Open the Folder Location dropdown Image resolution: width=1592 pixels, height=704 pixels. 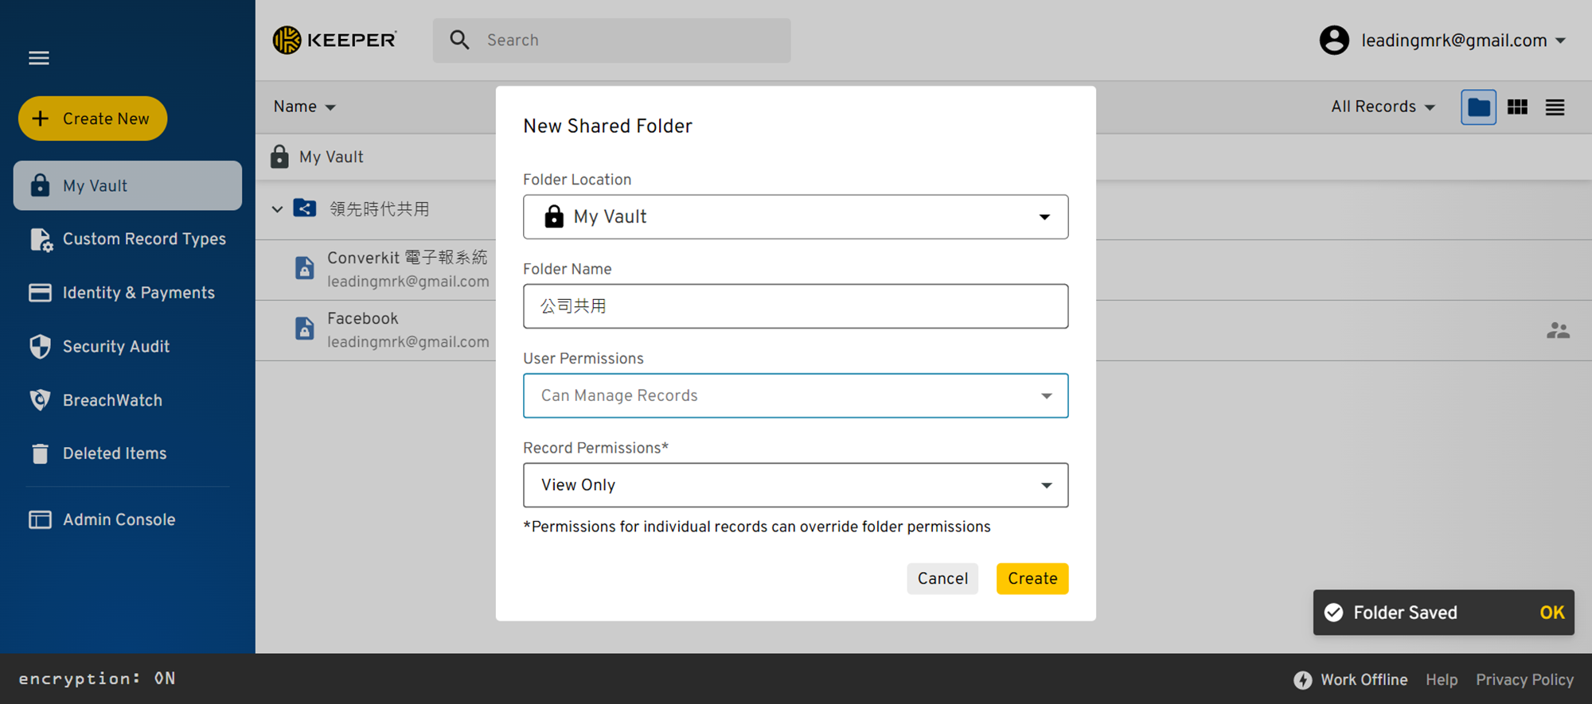[x=795, y=216]
